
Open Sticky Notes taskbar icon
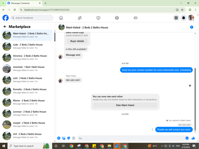pos(94,146)
